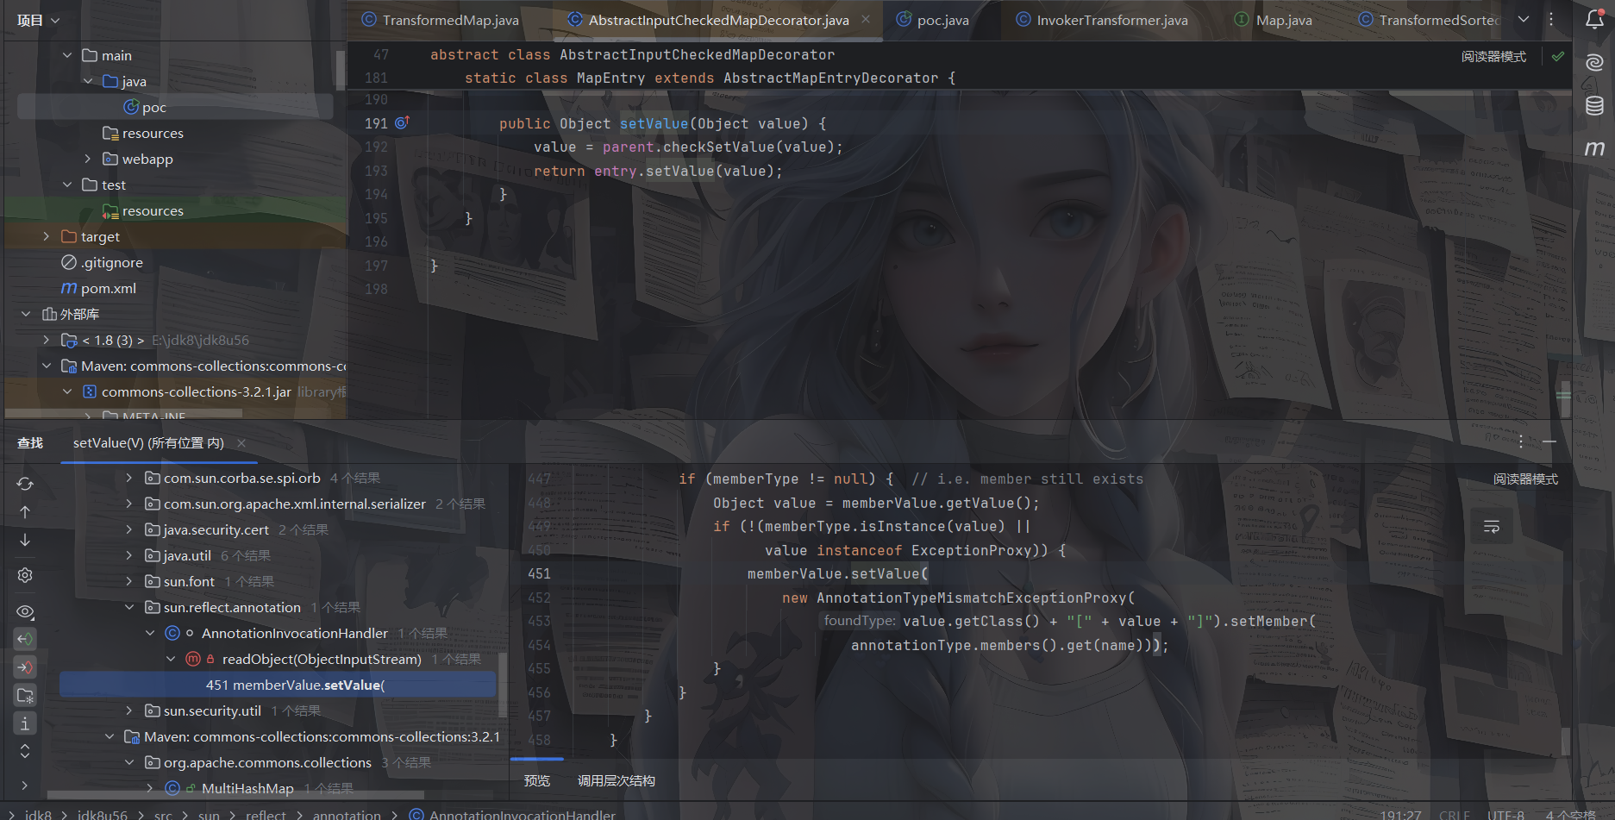Rerun the find usages search
Image resolution: width=1615 pixels, height=820 pixels.
25,484
